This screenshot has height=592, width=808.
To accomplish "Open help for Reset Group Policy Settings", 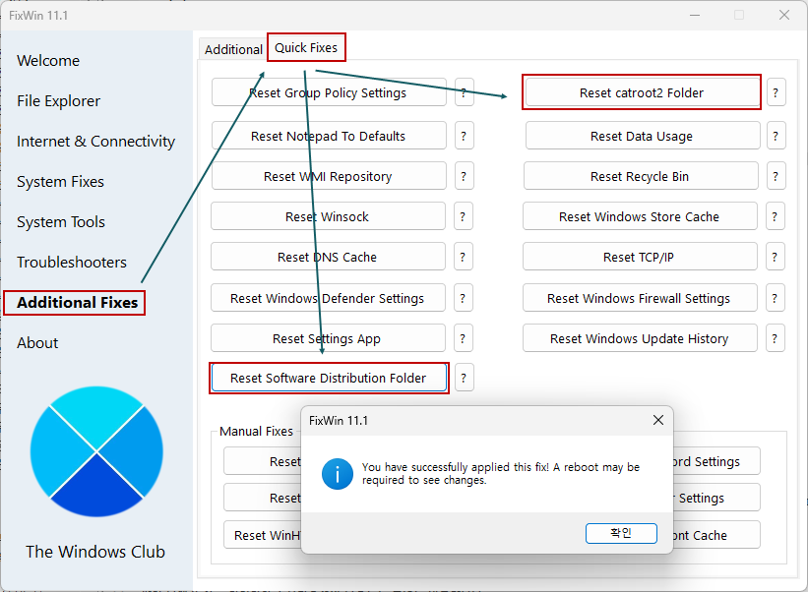I will point(464,92).
